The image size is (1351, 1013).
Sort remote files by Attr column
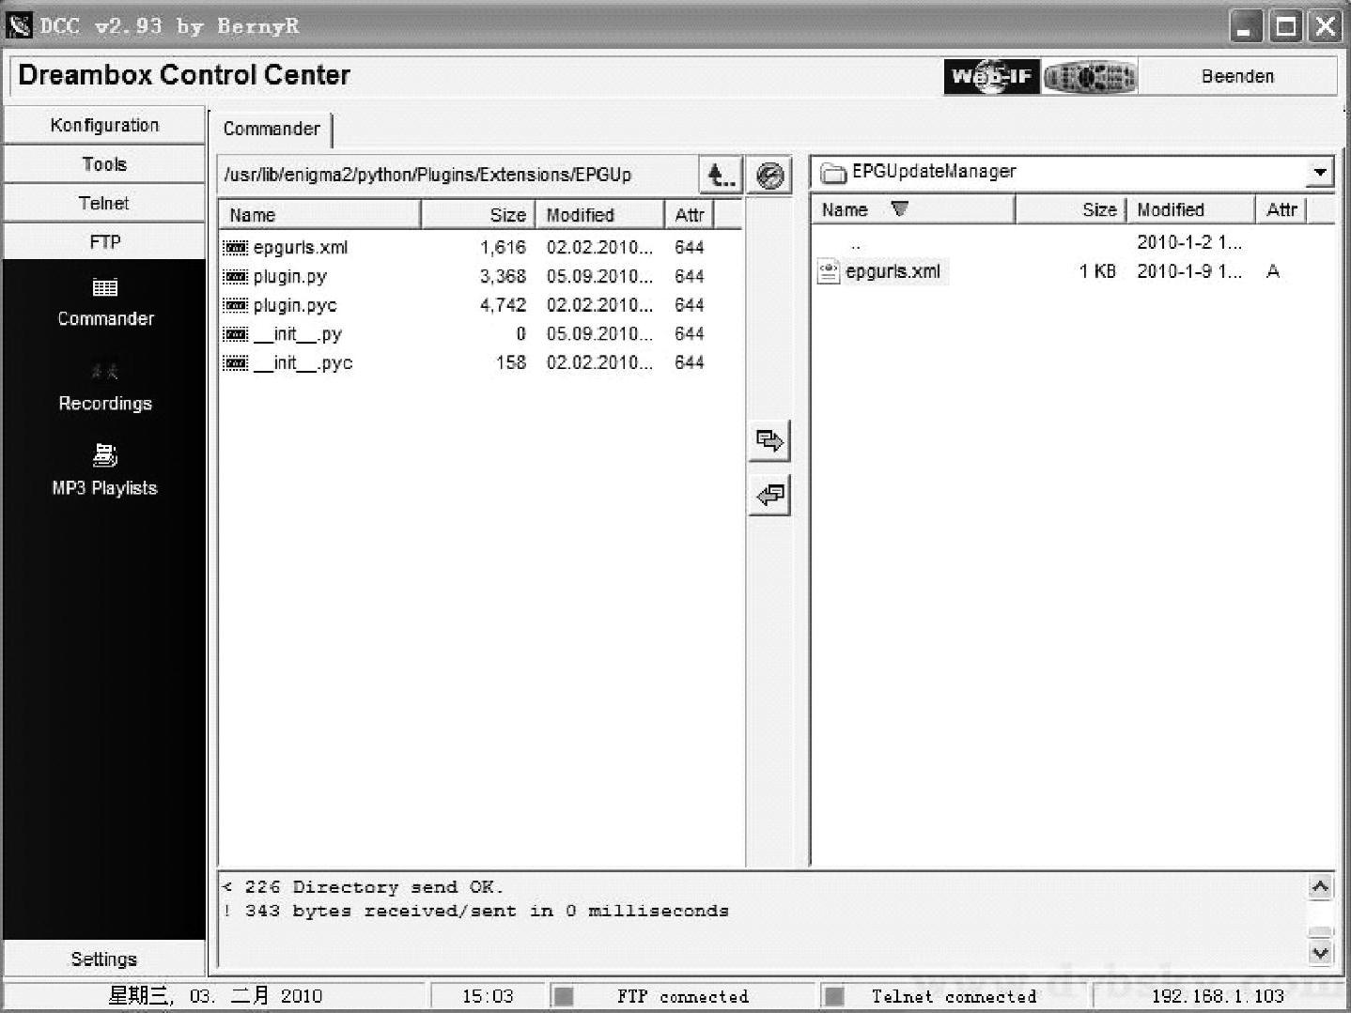[x=690, y=215]
